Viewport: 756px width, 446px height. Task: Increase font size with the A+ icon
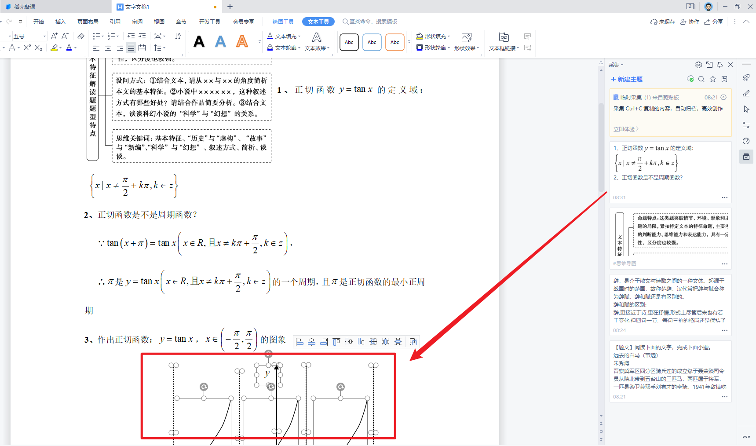pos(54,36)
